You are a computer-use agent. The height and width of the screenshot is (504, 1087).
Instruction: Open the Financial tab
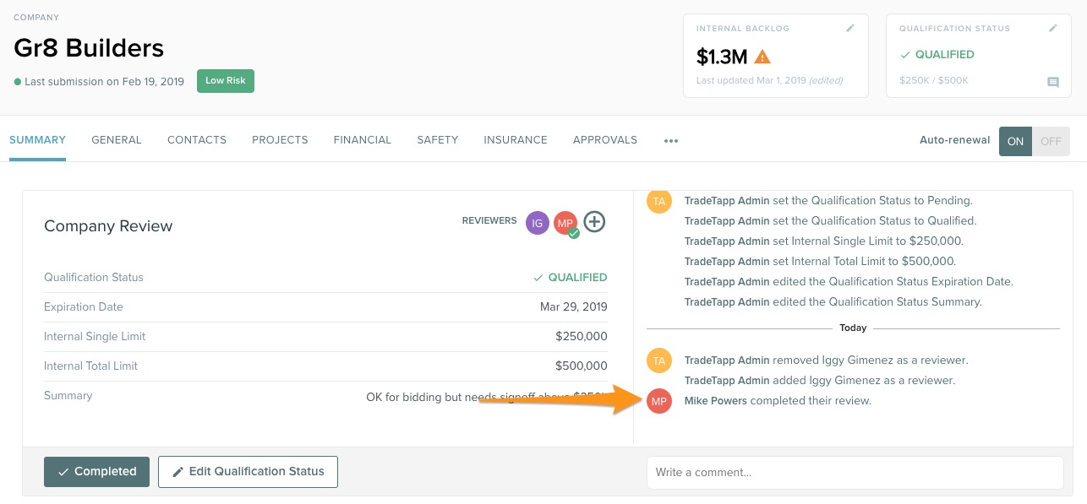[362, 140]
